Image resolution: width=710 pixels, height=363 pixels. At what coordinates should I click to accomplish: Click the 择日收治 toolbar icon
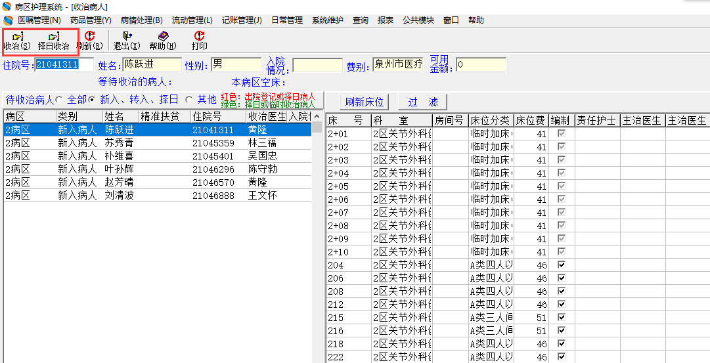53,41
